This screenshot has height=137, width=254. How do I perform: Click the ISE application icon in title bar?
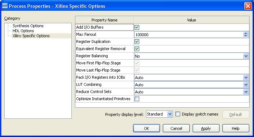pos(5,6)
